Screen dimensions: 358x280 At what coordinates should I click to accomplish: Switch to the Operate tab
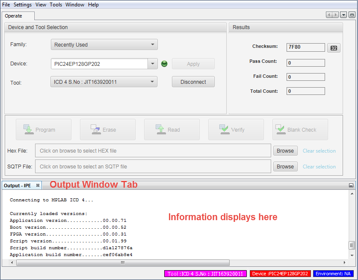(x=14, y=16)
